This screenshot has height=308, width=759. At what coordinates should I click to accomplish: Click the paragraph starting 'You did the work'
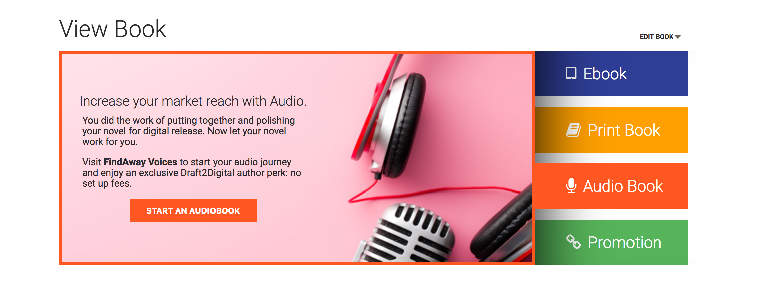pos(189,131)
